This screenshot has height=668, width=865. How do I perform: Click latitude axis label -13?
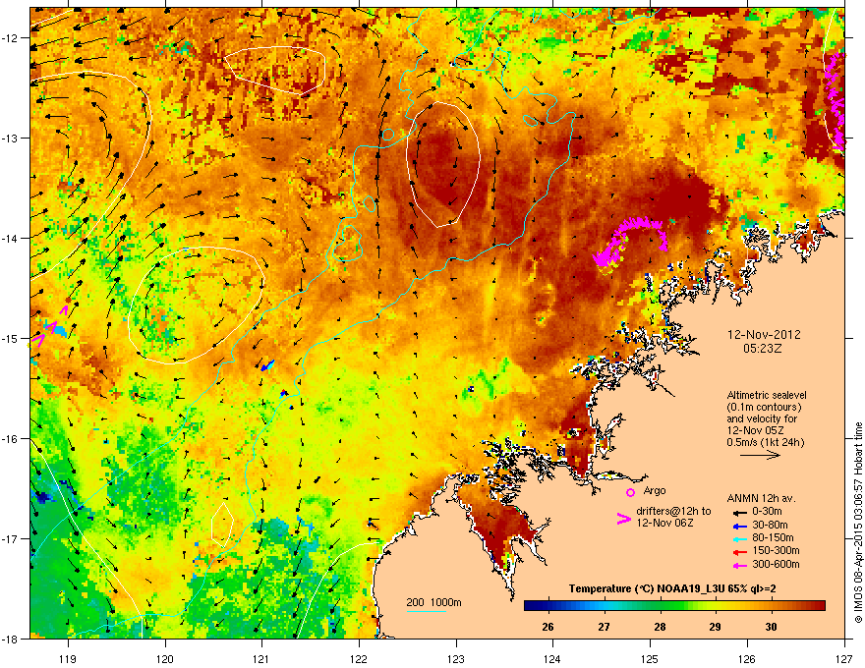[11, 138]
